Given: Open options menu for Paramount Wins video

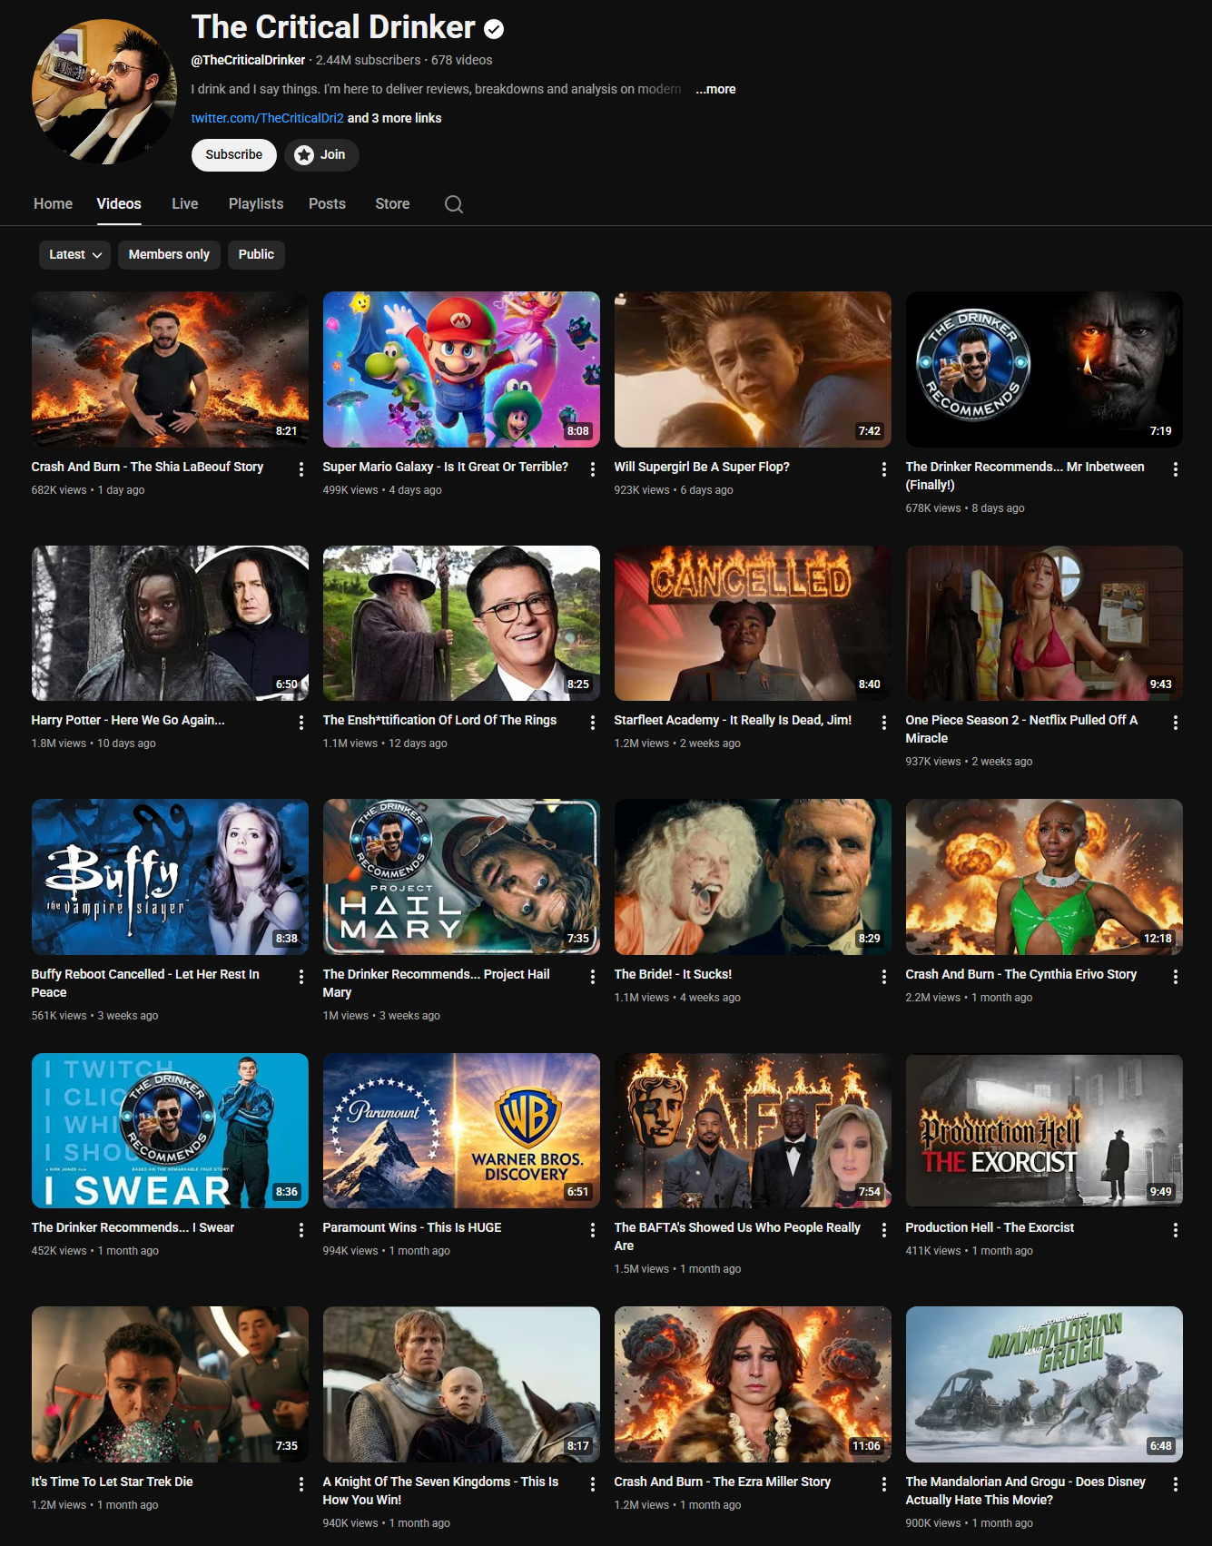Looking at the screenshot, I should (593, 1229).
